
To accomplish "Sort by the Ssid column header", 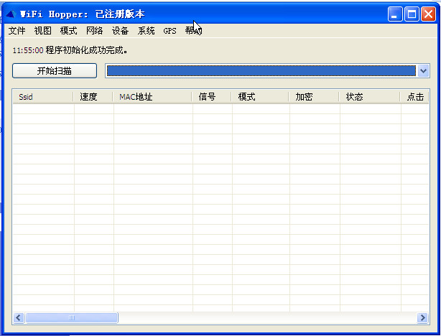I will click(x=43, y=97).
